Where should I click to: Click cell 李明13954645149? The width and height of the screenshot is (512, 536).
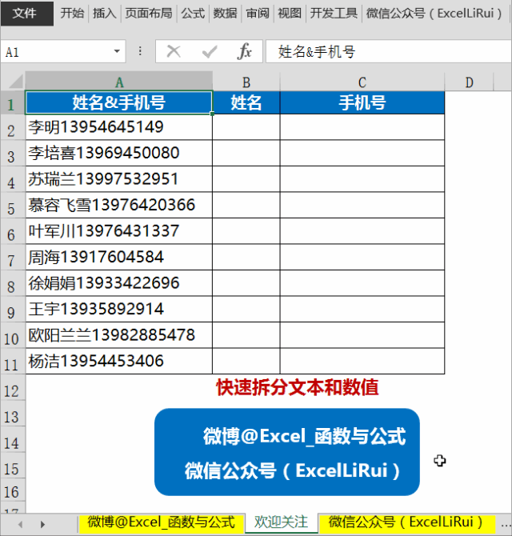118,127
